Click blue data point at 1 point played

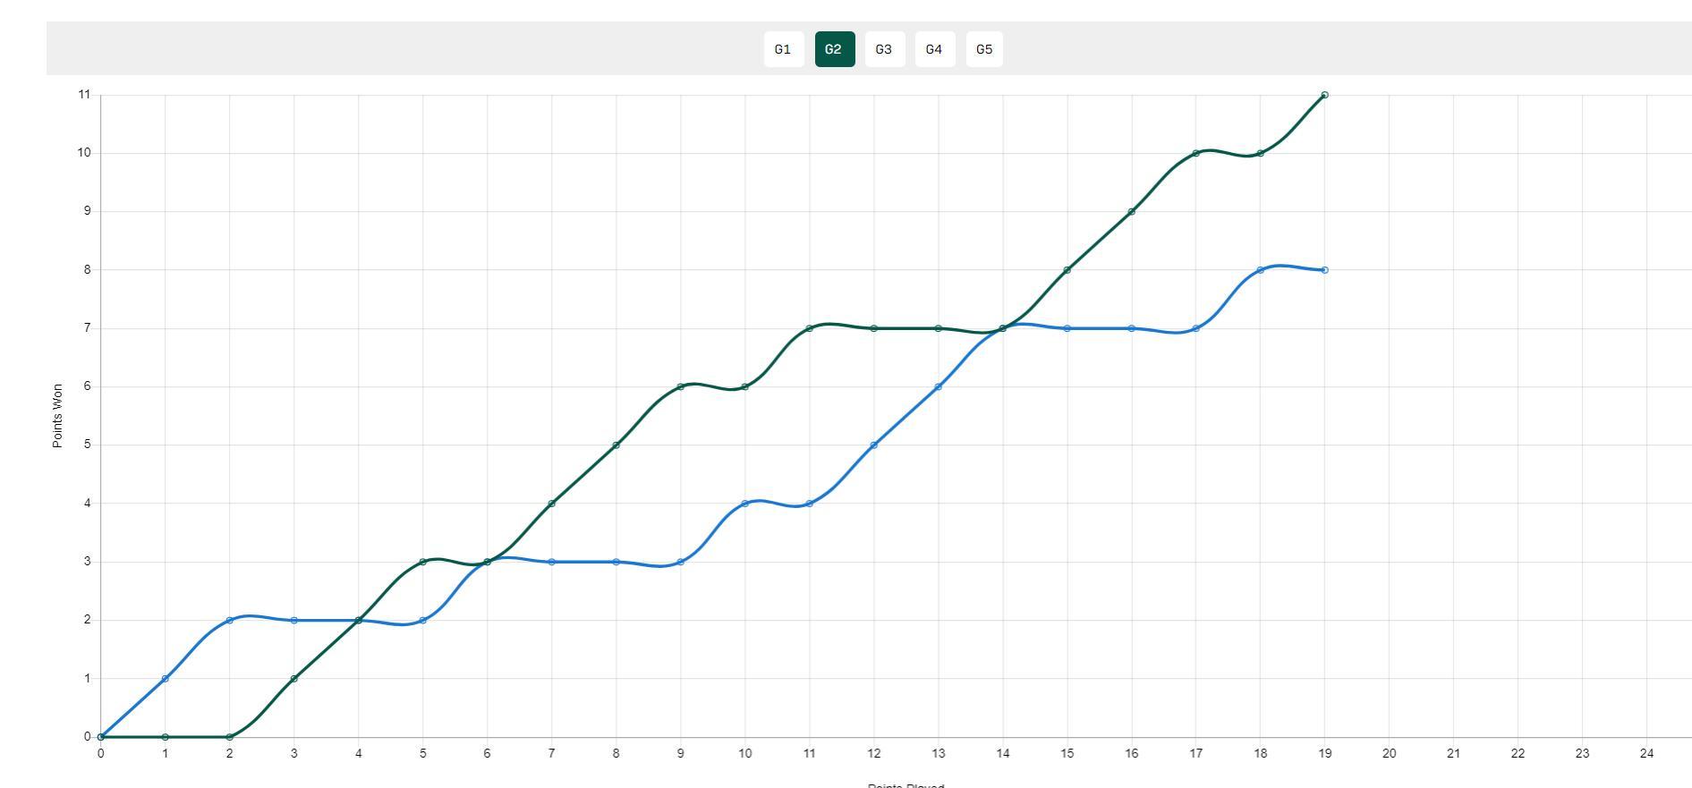click(165, 679)
